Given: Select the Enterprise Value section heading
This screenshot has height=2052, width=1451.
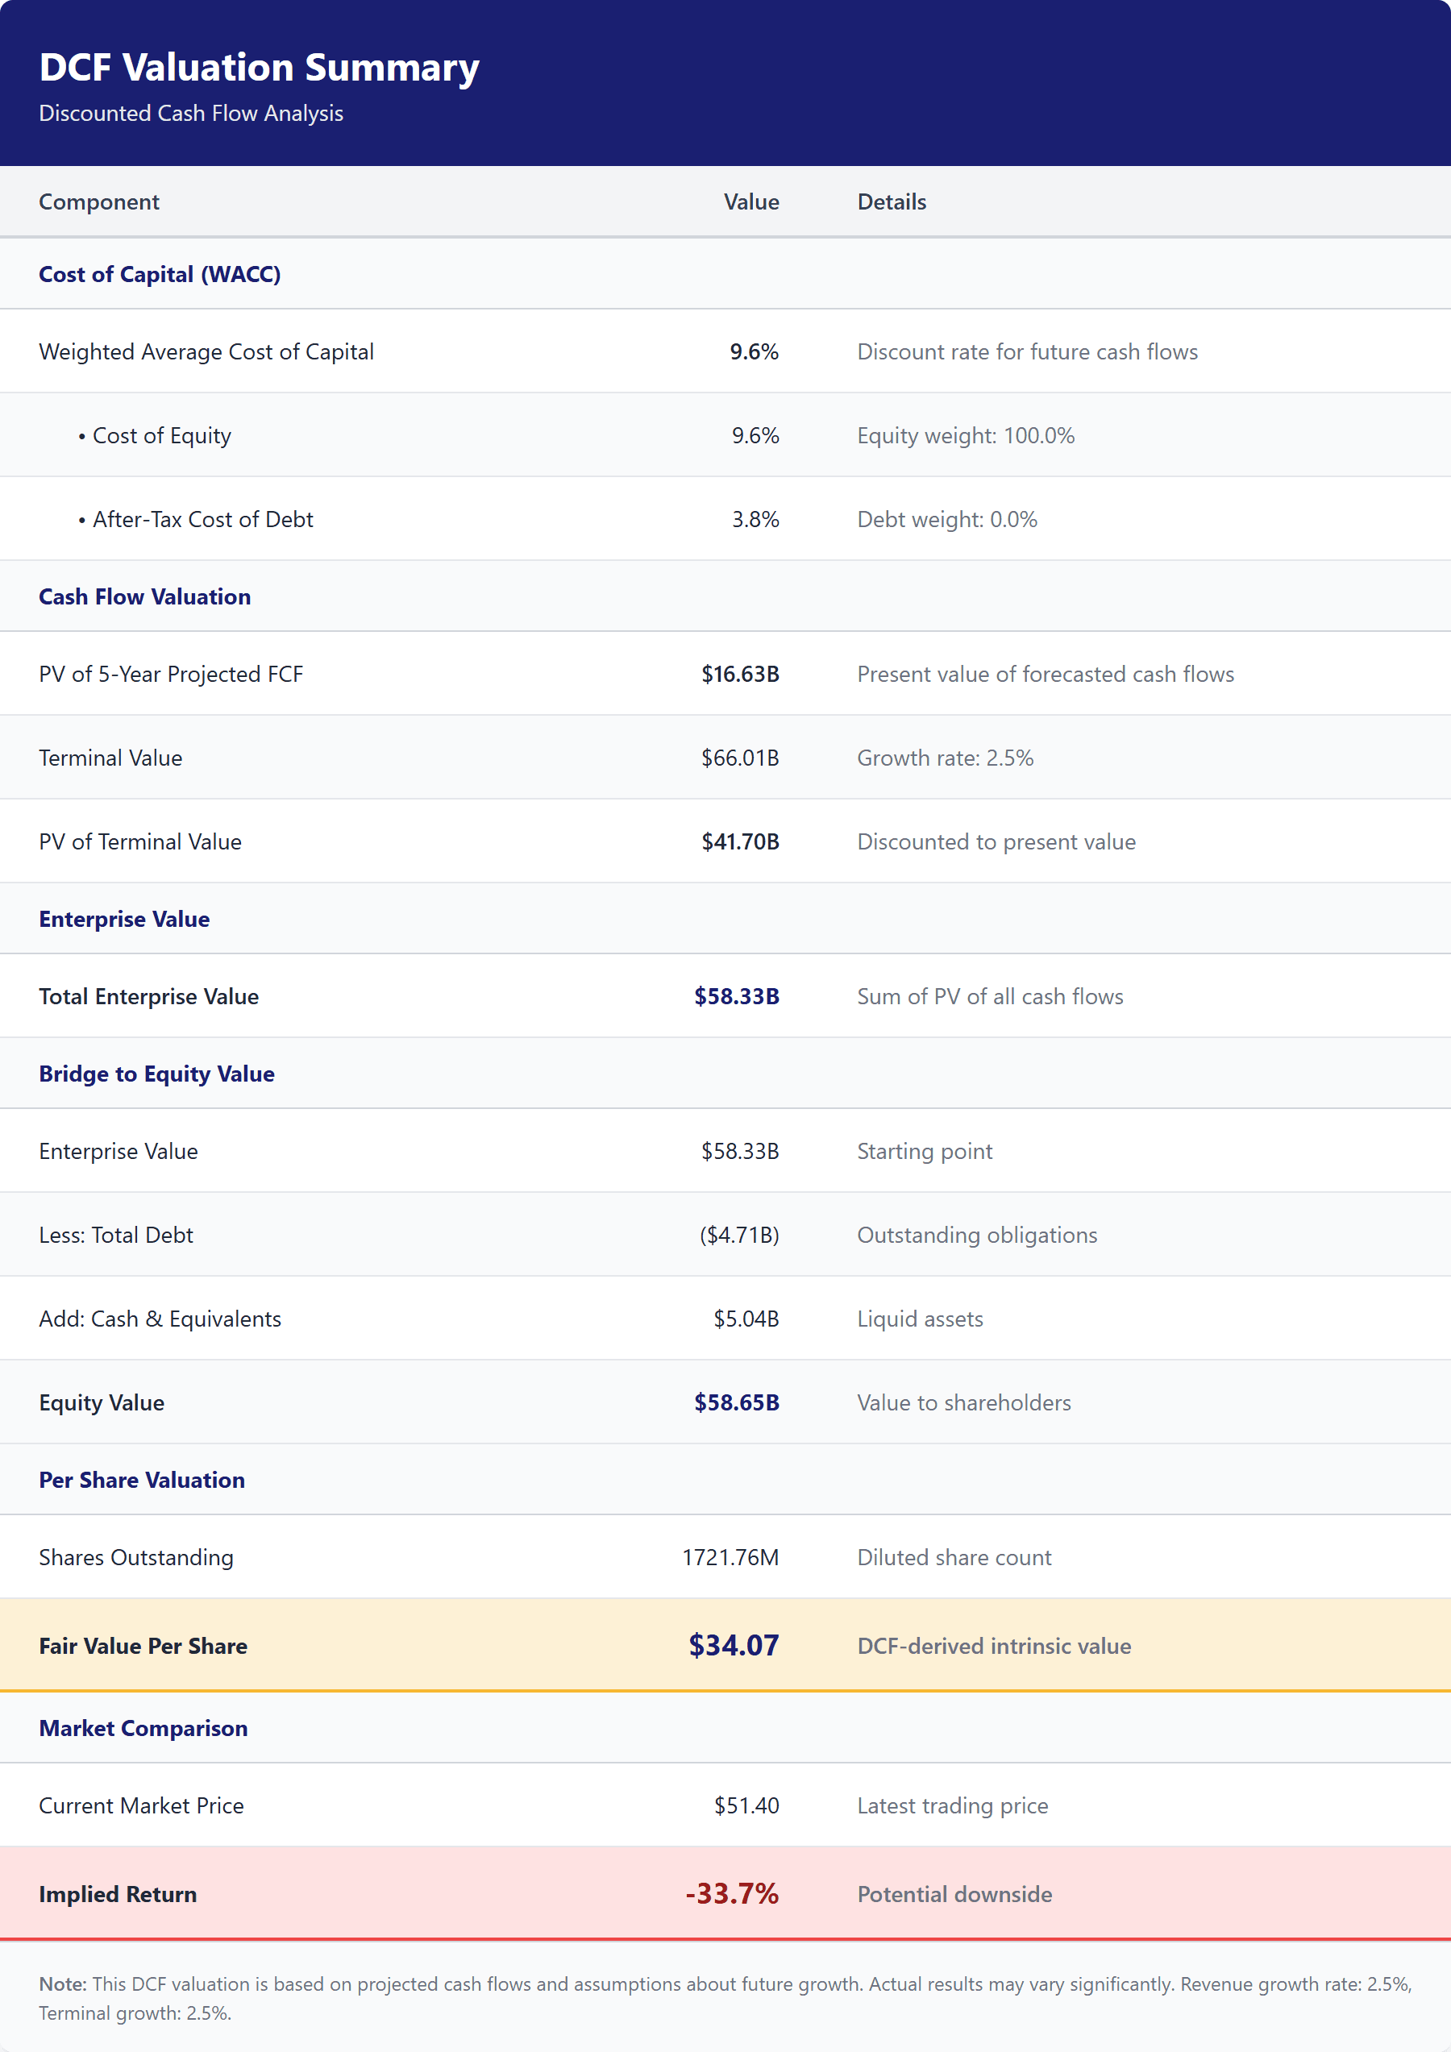Looking at the screenshot, I should [124, 920].
